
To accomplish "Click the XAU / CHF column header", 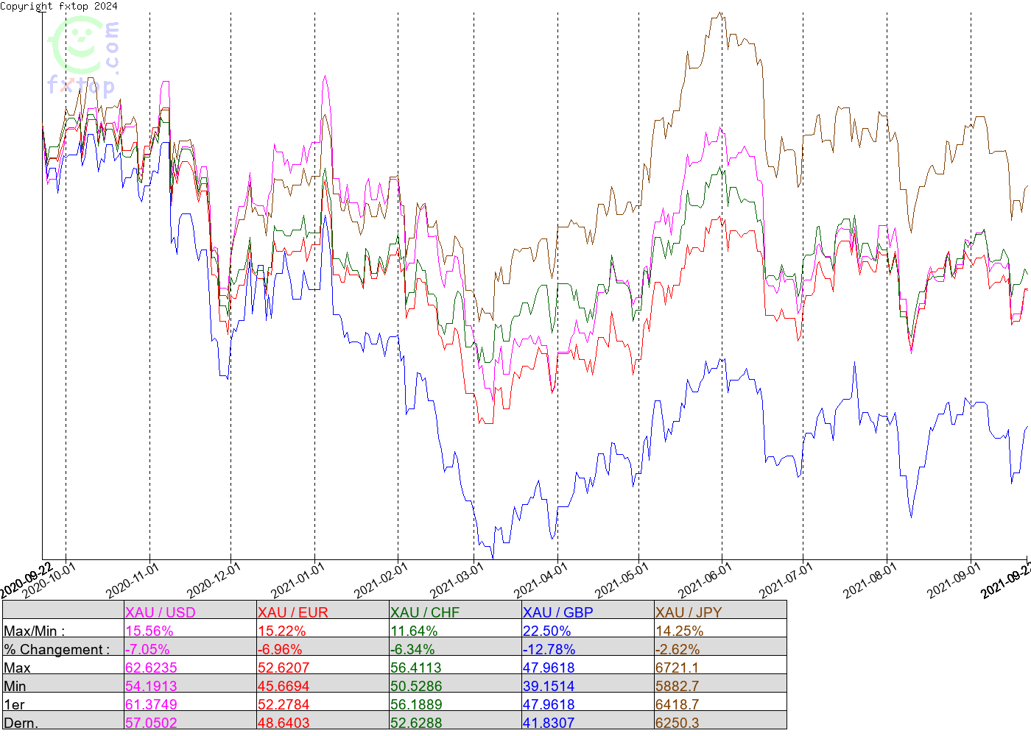I will click(x=425, y=612).
